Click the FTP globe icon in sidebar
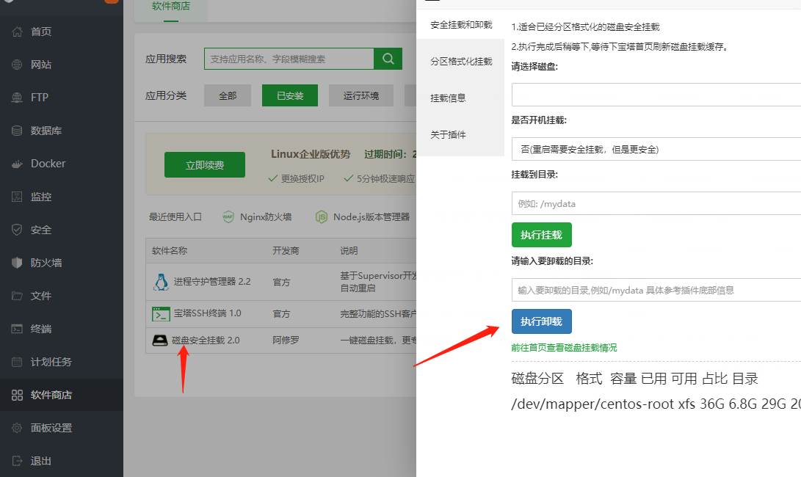Viewport: 801px width, 477px height. (x=17, y=98)
